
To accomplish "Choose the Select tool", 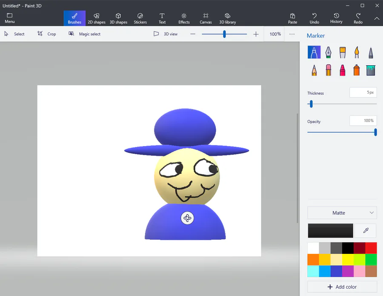I will (x=14, y=34).
